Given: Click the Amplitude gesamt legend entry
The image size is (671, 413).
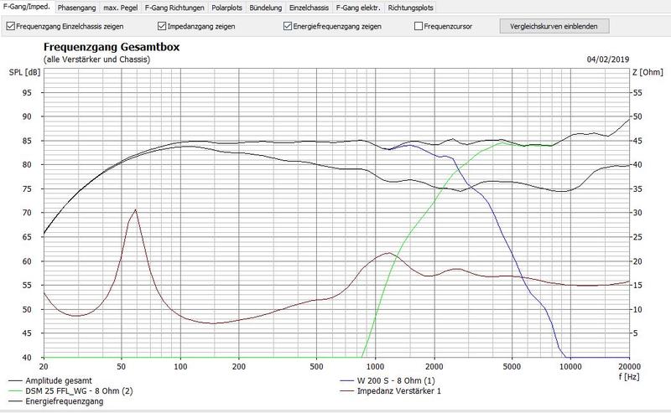Looking at the screenshot, I should 50,380.
